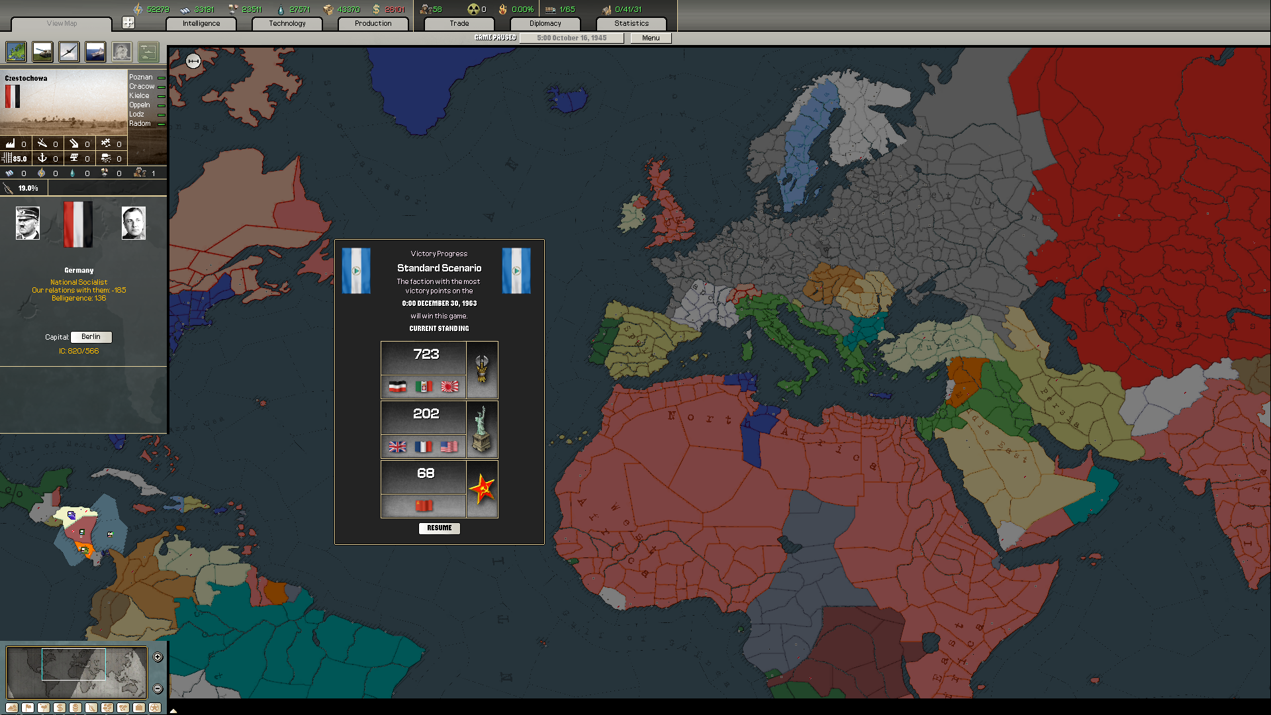Select the air units plane icon
The width and height of the screenshot is (1271, 715).
69,52
